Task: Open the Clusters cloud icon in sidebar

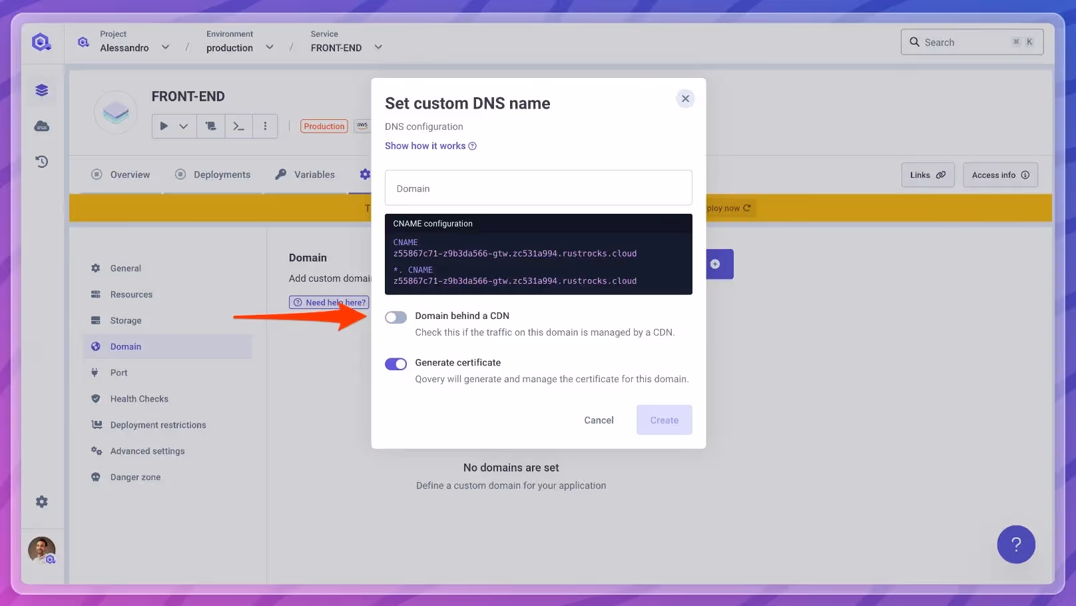Action: (41, 126)
